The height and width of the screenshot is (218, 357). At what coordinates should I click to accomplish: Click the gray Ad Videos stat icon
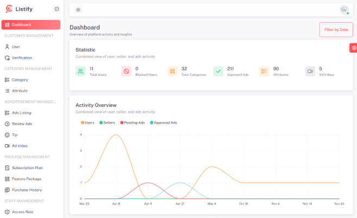[x=310, y=71]
